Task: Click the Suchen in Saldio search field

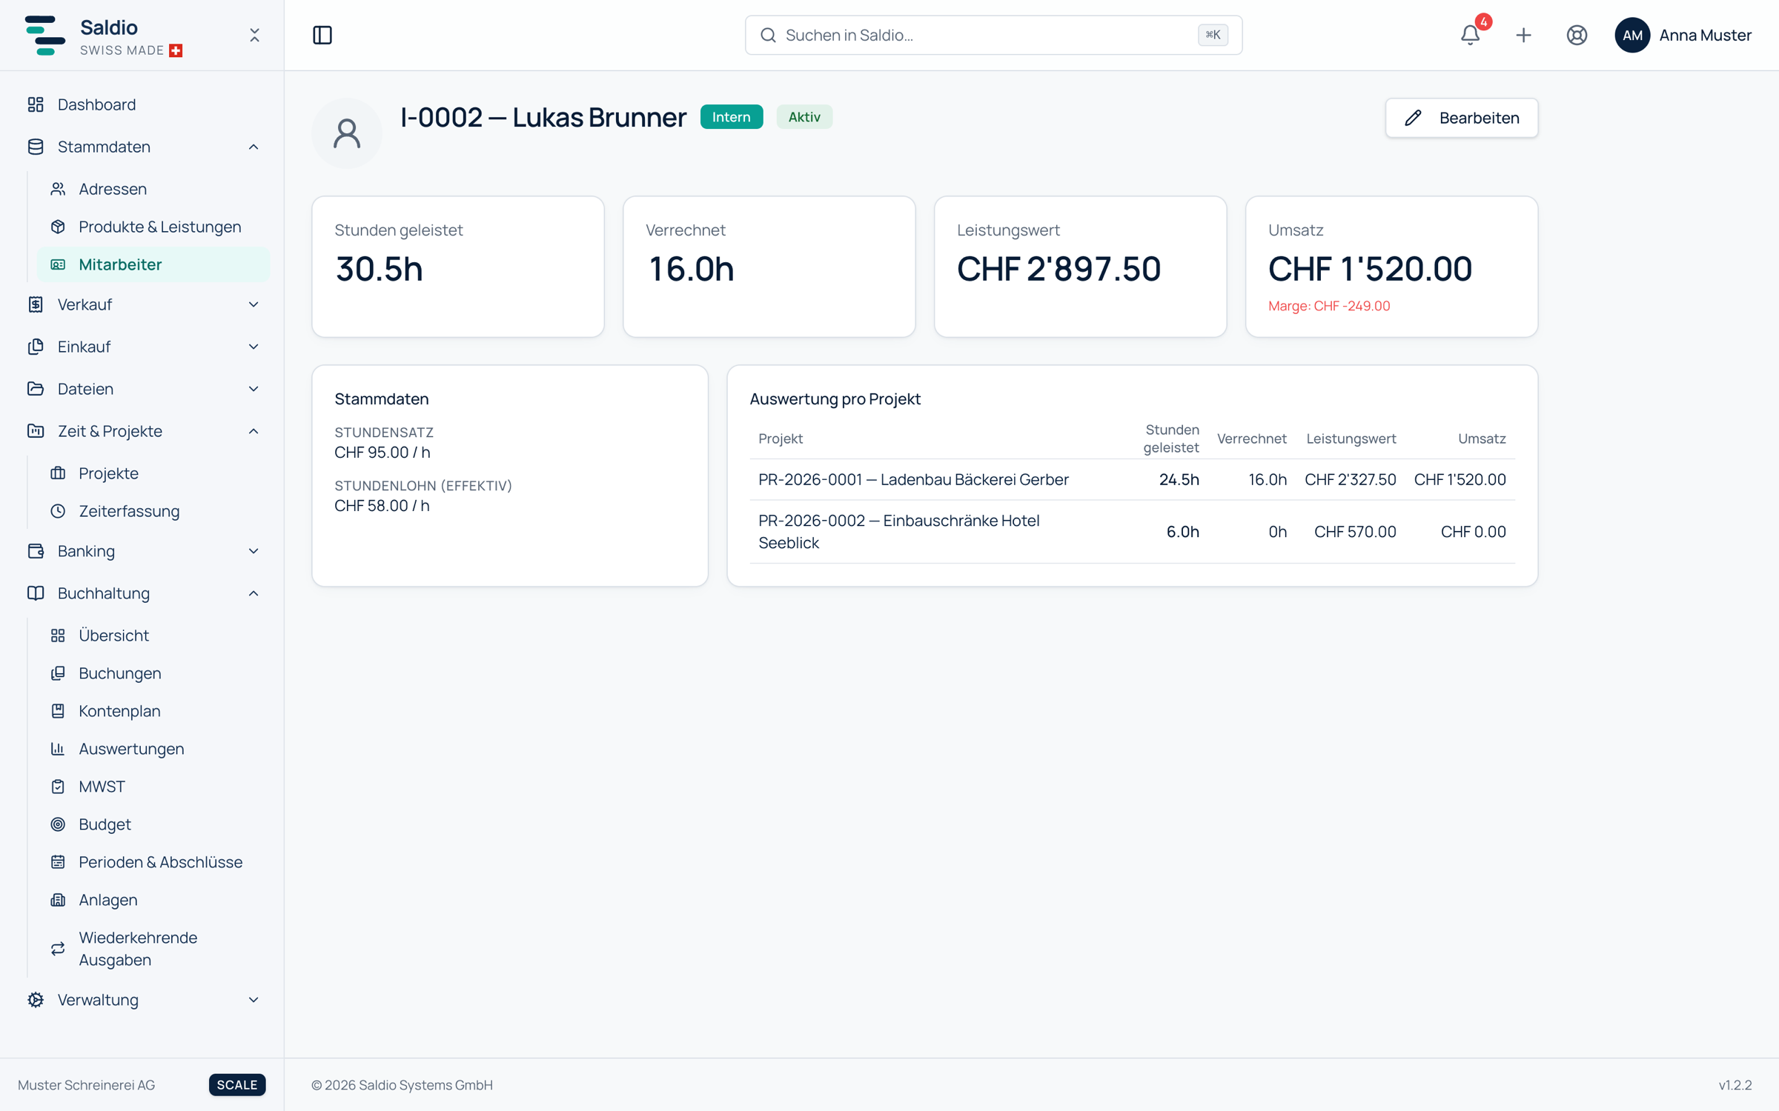Action: [993, 35]
